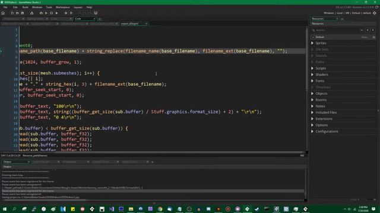Select the Timelines resource row

[343, 87]
